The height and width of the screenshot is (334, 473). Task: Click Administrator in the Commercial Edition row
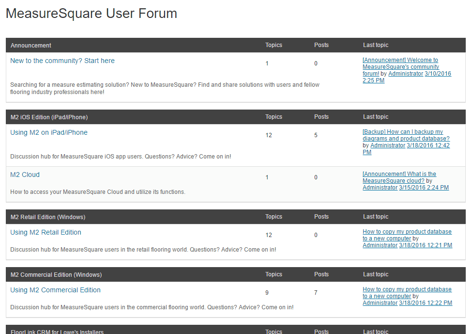coord(380,303)
